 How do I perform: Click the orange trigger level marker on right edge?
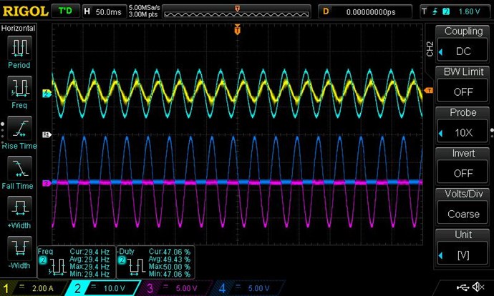[429, 90]
